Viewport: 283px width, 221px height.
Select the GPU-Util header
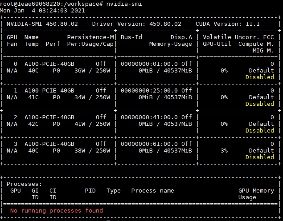[217, 44]
